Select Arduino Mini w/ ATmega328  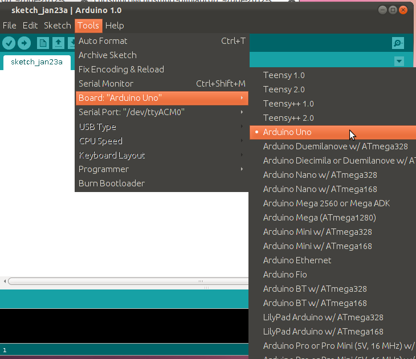pyautogui.click(x=333, y=232)
